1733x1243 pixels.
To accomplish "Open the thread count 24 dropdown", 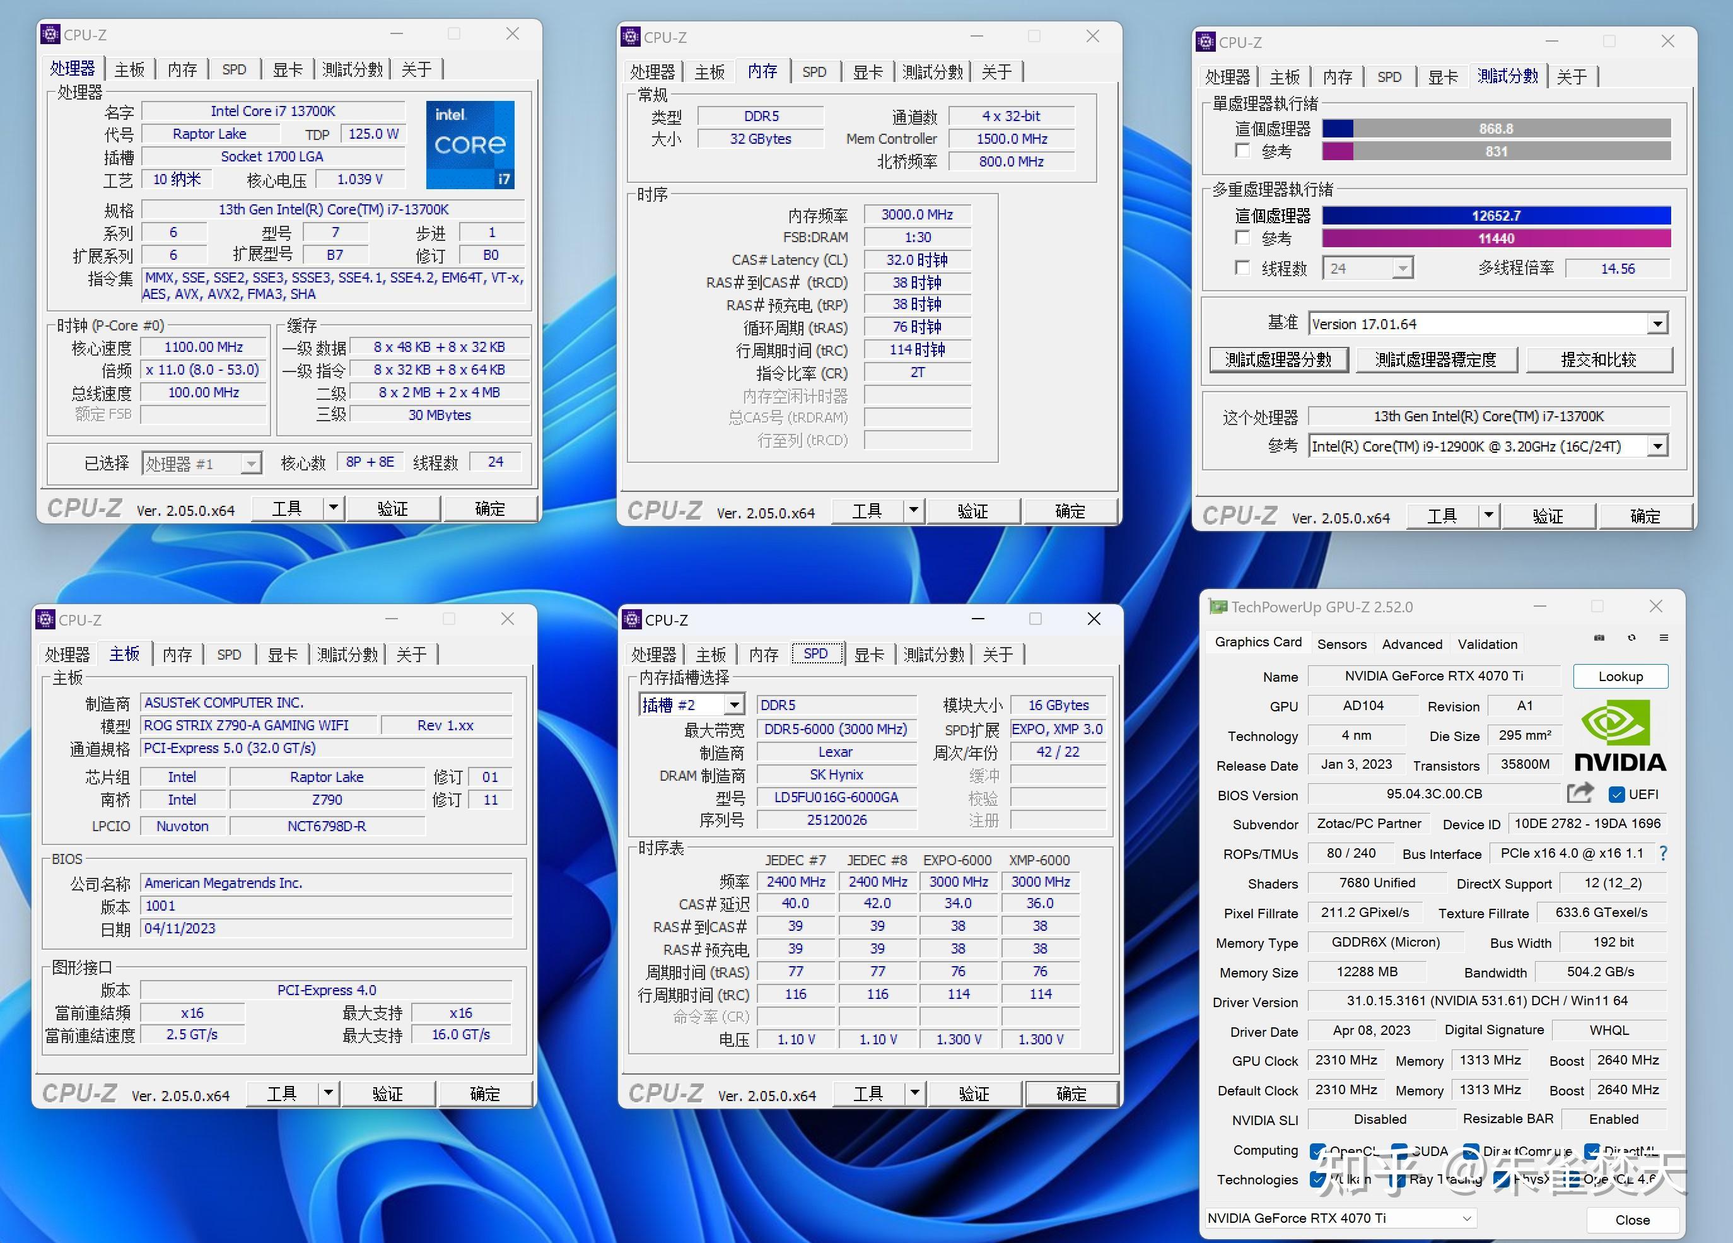I will click(x=1368, y=268).
